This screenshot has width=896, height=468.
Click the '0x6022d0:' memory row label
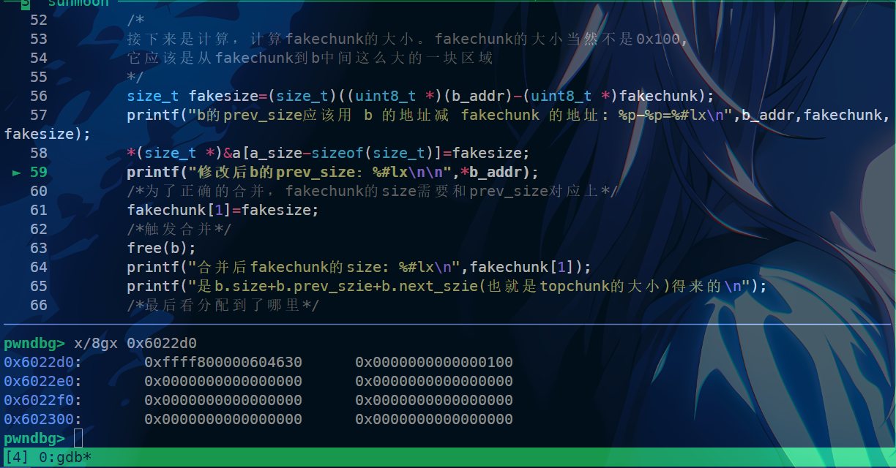43,362
